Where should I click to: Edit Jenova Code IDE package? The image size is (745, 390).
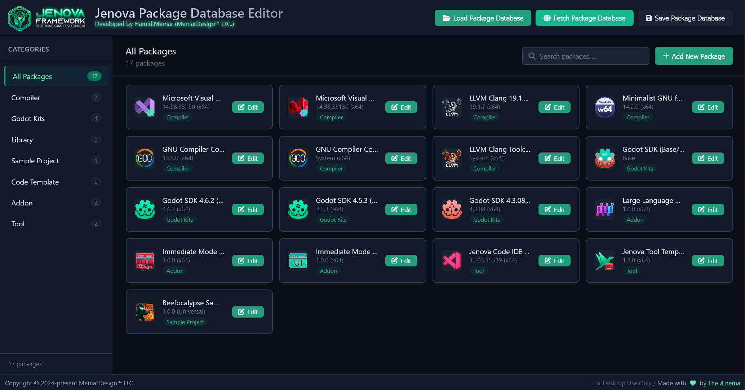coord(554,261)
